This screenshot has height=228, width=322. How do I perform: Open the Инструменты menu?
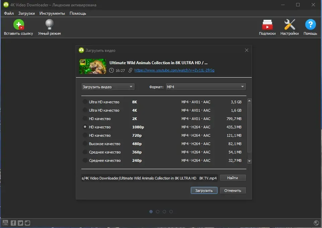[x=52, y=13]
